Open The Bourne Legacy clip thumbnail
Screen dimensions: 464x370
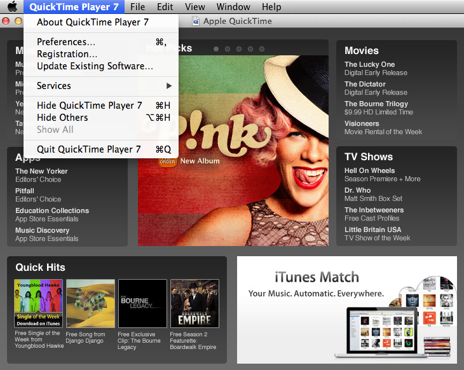(x=142, y=303)
